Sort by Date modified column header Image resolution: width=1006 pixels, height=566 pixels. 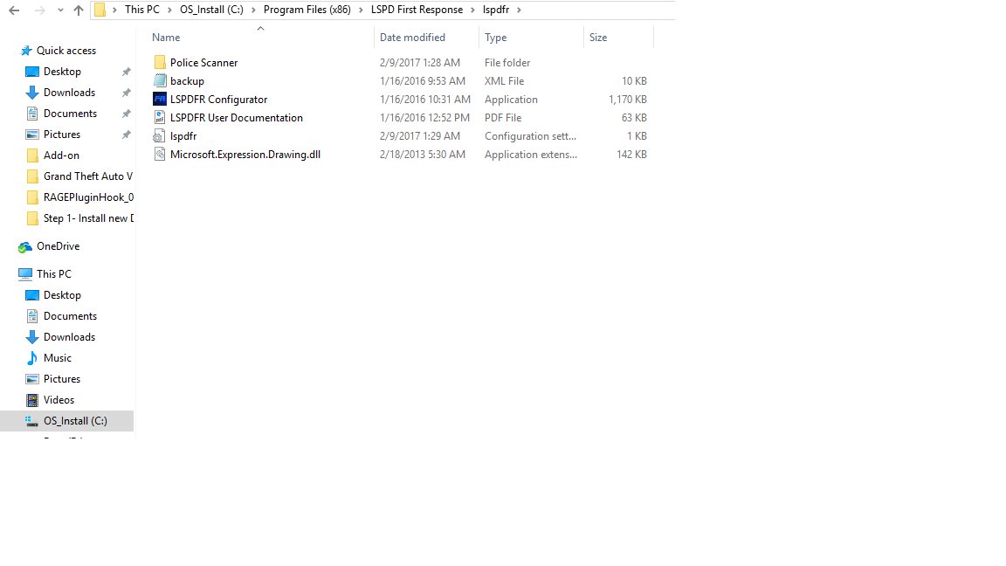tap(412, 38)
